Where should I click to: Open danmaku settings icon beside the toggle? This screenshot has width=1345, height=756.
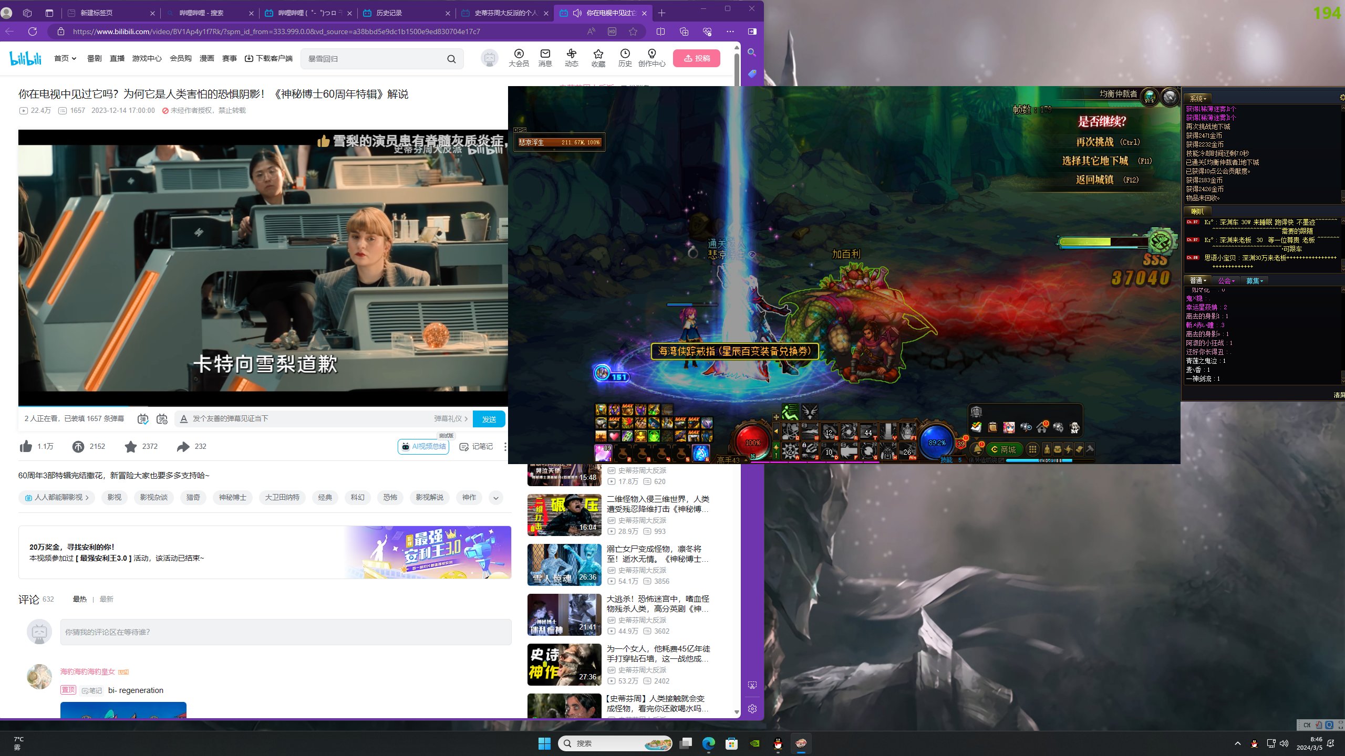coord(162,419)
